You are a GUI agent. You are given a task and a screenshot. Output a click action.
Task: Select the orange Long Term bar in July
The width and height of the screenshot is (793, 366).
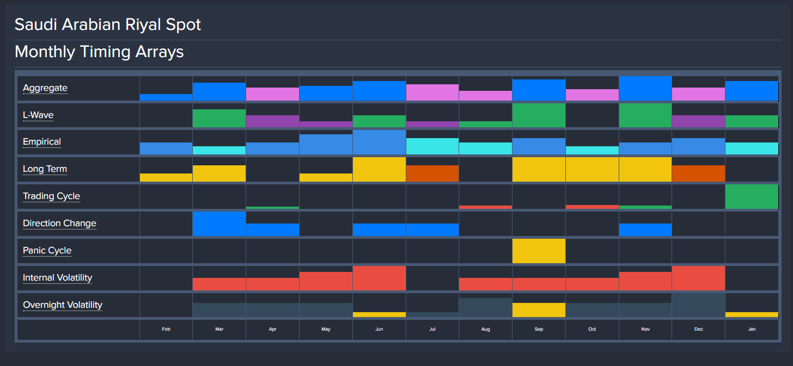point(432,173)
